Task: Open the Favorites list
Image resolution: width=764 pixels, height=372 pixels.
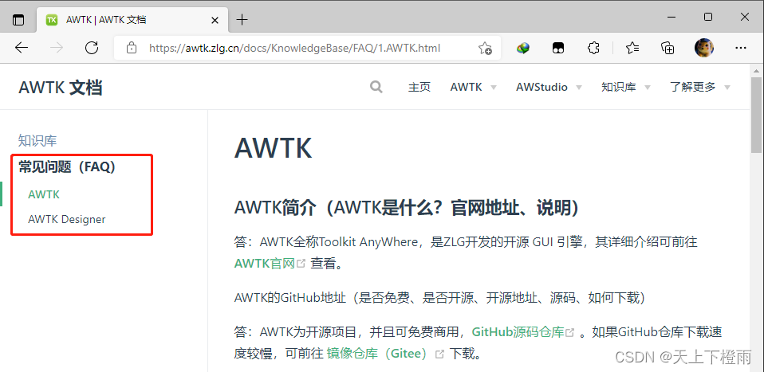Action: click(632, 48)
